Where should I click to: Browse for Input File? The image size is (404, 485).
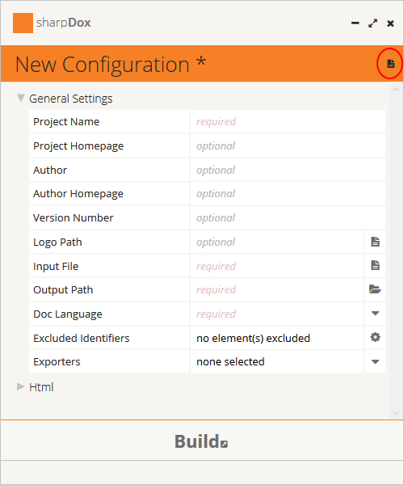coord(375,265)
